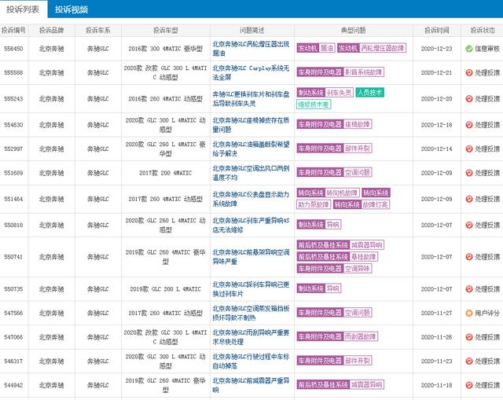Open complaint about 前悬架异响空调异味

click(x=251, y=257)
